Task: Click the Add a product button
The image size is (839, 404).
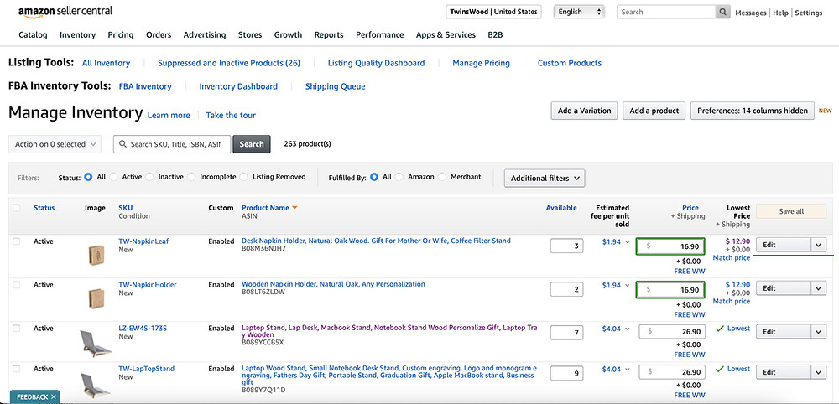Action: [x=654, y=111]
